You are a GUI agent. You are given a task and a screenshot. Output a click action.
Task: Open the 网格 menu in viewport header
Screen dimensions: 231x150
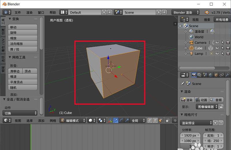coord(53,121)
